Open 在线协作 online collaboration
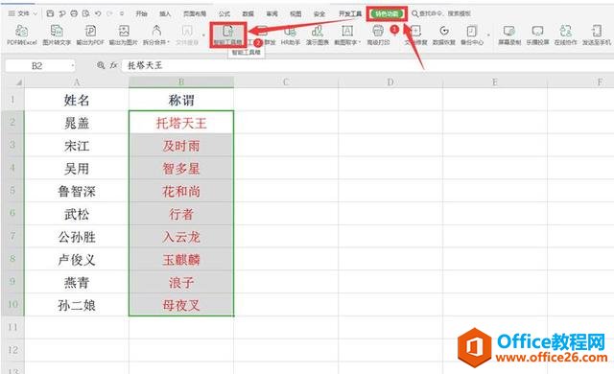614x374 pixels. click(565, 35)
